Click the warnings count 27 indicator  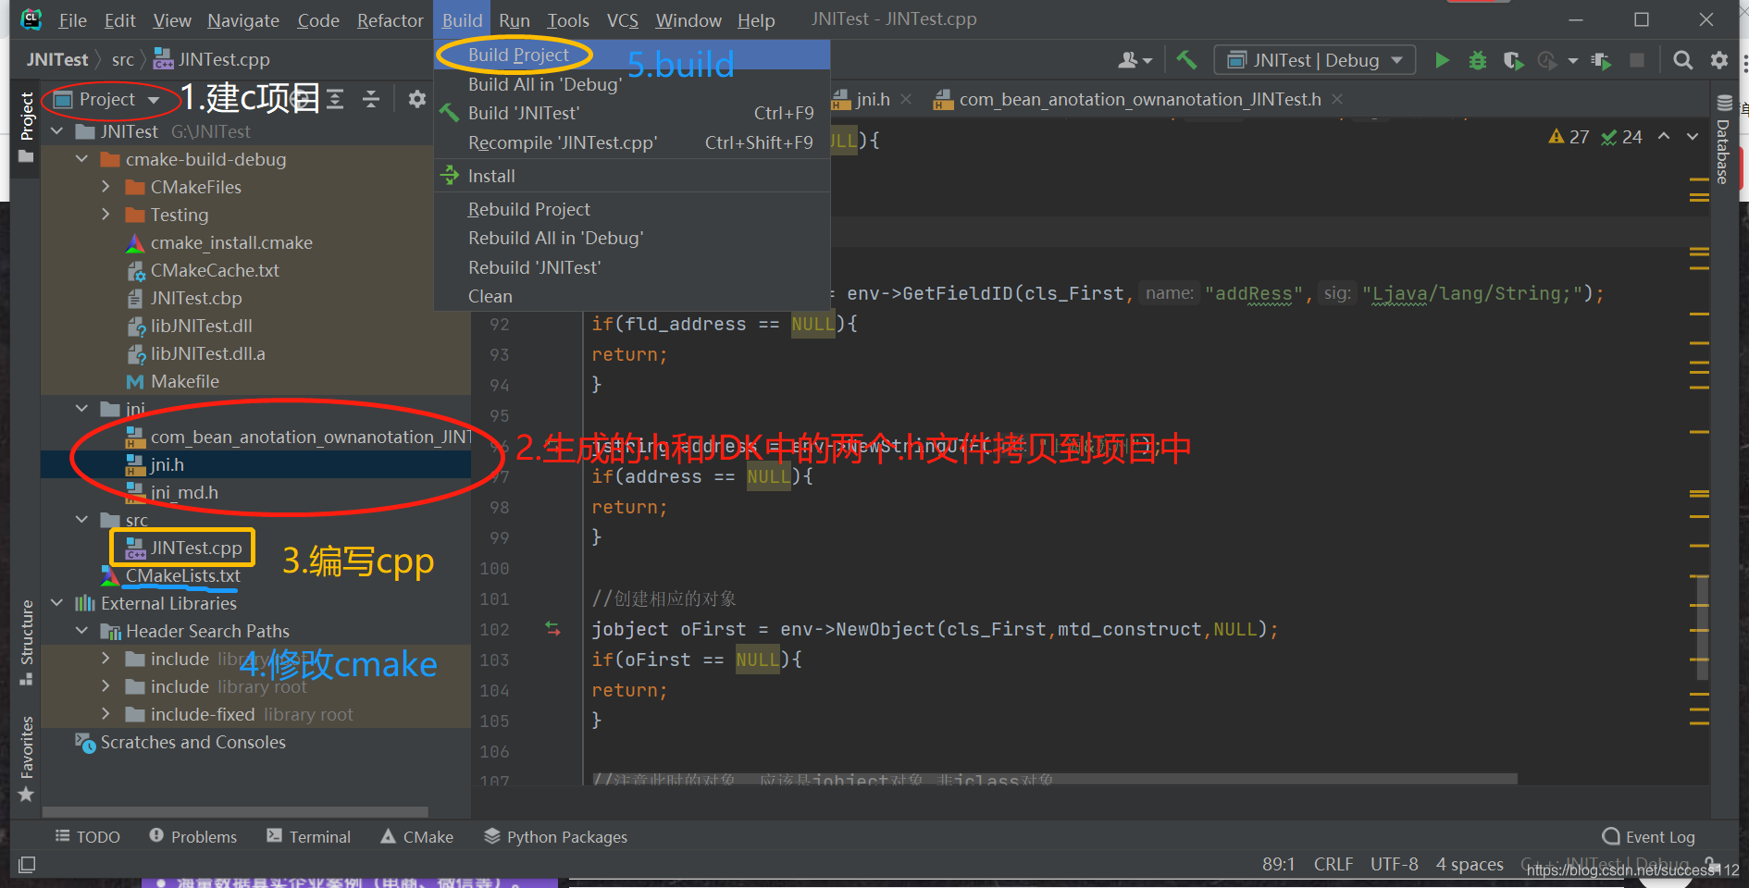pyautogui.click(x=1569, y=137)
